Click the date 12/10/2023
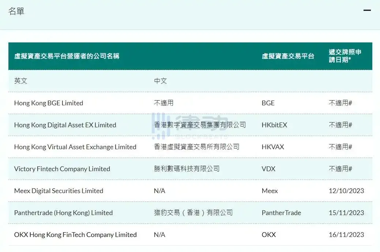380x252 pixels. (346, 191)
